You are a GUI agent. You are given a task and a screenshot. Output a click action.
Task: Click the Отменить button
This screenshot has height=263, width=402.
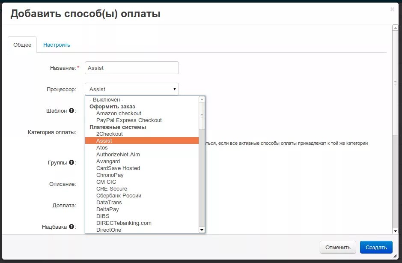[x=338, y=247]
